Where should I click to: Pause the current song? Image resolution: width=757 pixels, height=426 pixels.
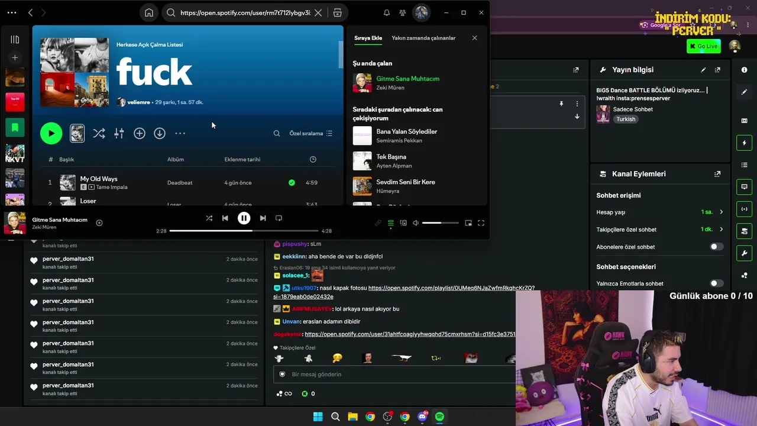tap(244, 218)
